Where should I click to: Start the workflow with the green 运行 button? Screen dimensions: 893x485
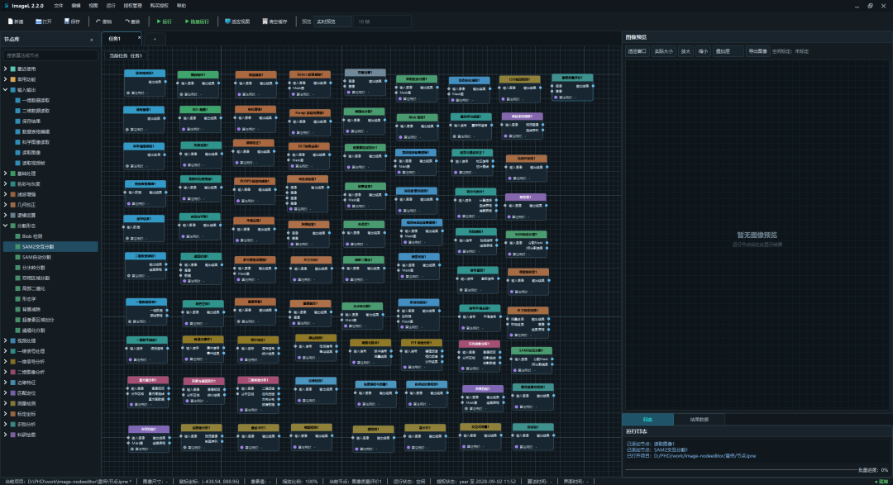pos(164,21)
